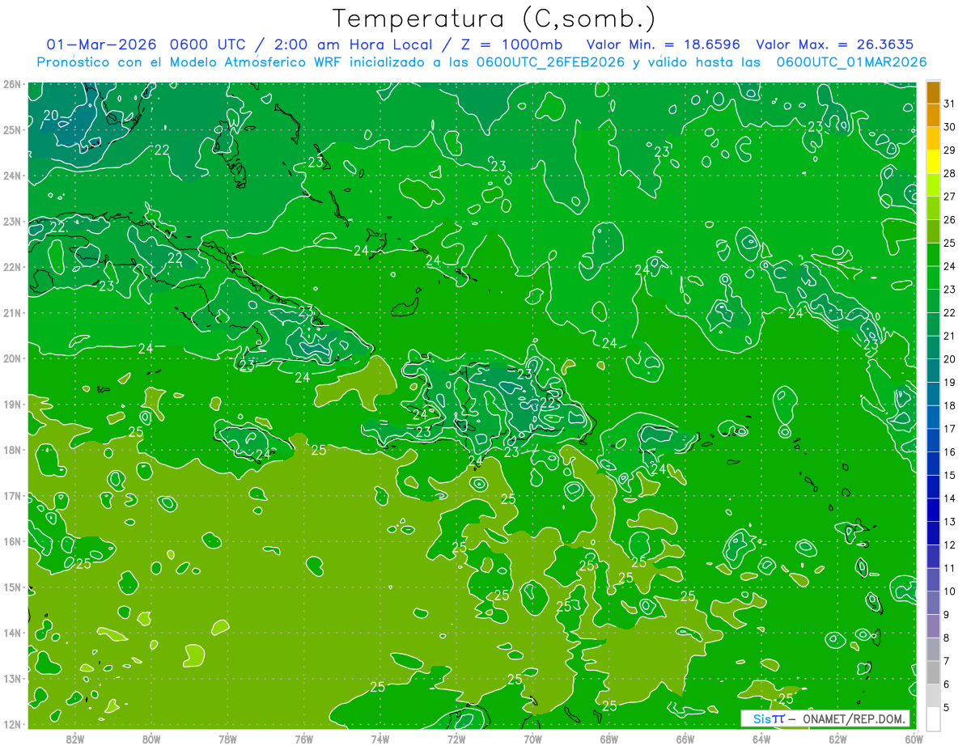Click the 80W longitude axis label
971x750 pixels.
(151, 739)
